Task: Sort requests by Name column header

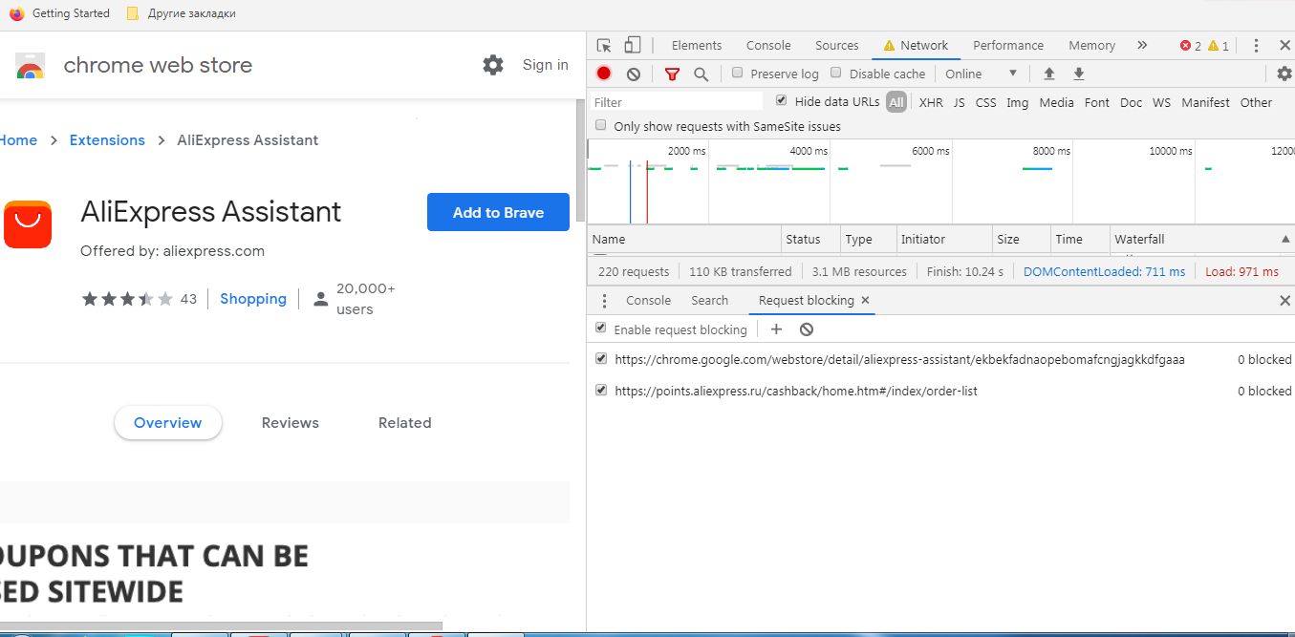Action: tap(684, 239)
